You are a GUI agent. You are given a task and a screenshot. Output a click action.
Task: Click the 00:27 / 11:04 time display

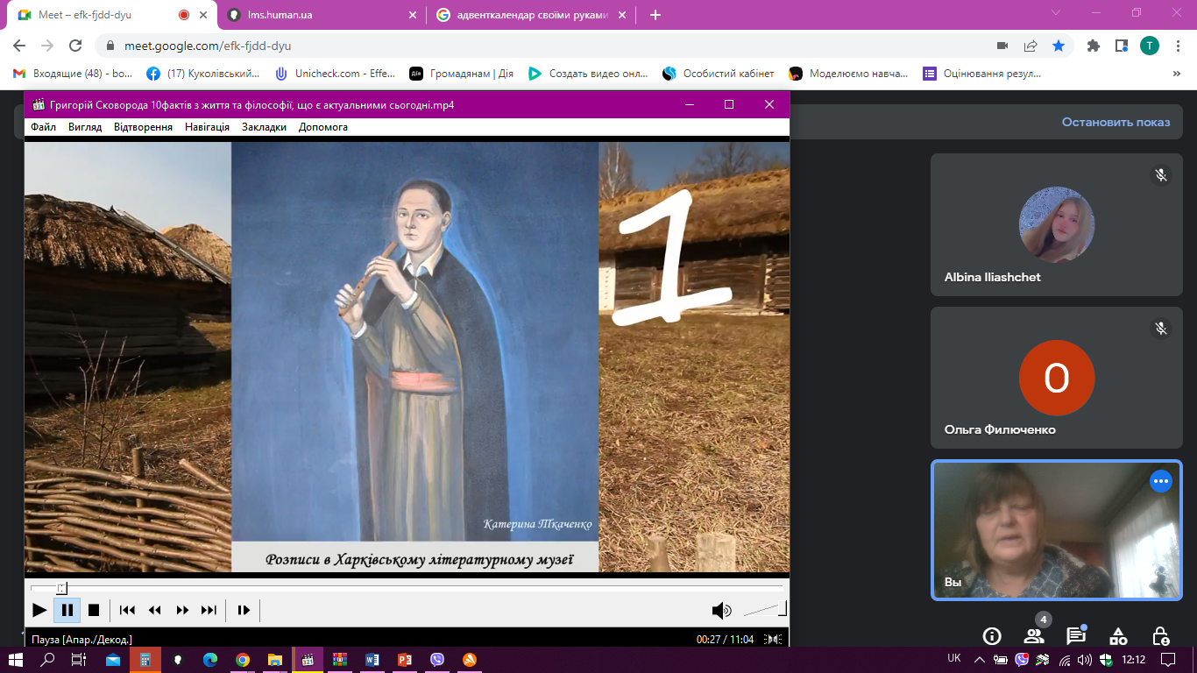(x=725, y=640)
